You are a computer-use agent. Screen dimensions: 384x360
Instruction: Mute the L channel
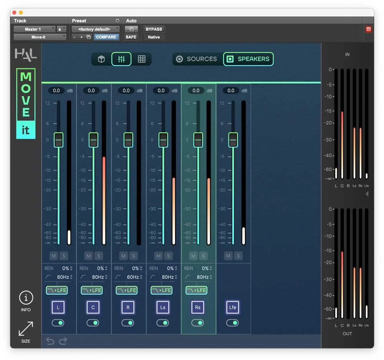click(54, 256)
